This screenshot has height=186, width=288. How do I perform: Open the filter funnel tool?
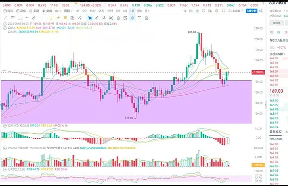coord(139,18)
